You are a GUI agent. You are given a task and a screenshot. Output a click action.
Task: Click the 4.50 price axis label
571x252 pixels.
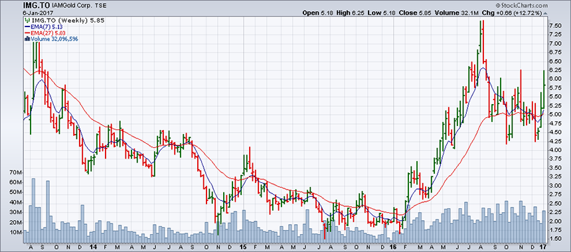point(556,133)
